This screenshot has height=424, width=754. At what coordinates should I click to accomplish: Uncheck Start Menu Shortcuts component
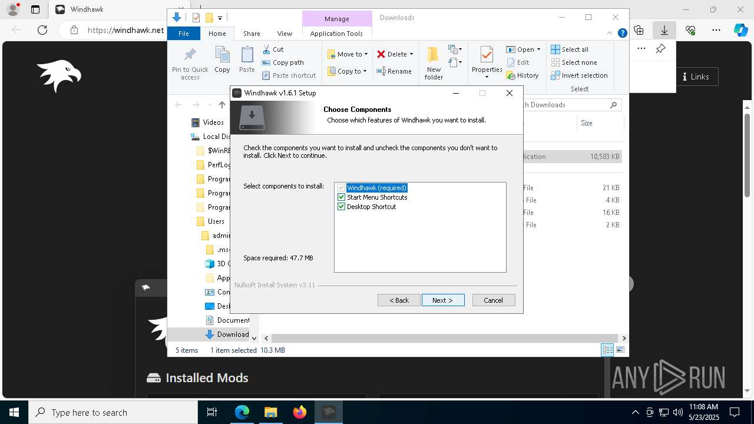click(x=341, y=197)
